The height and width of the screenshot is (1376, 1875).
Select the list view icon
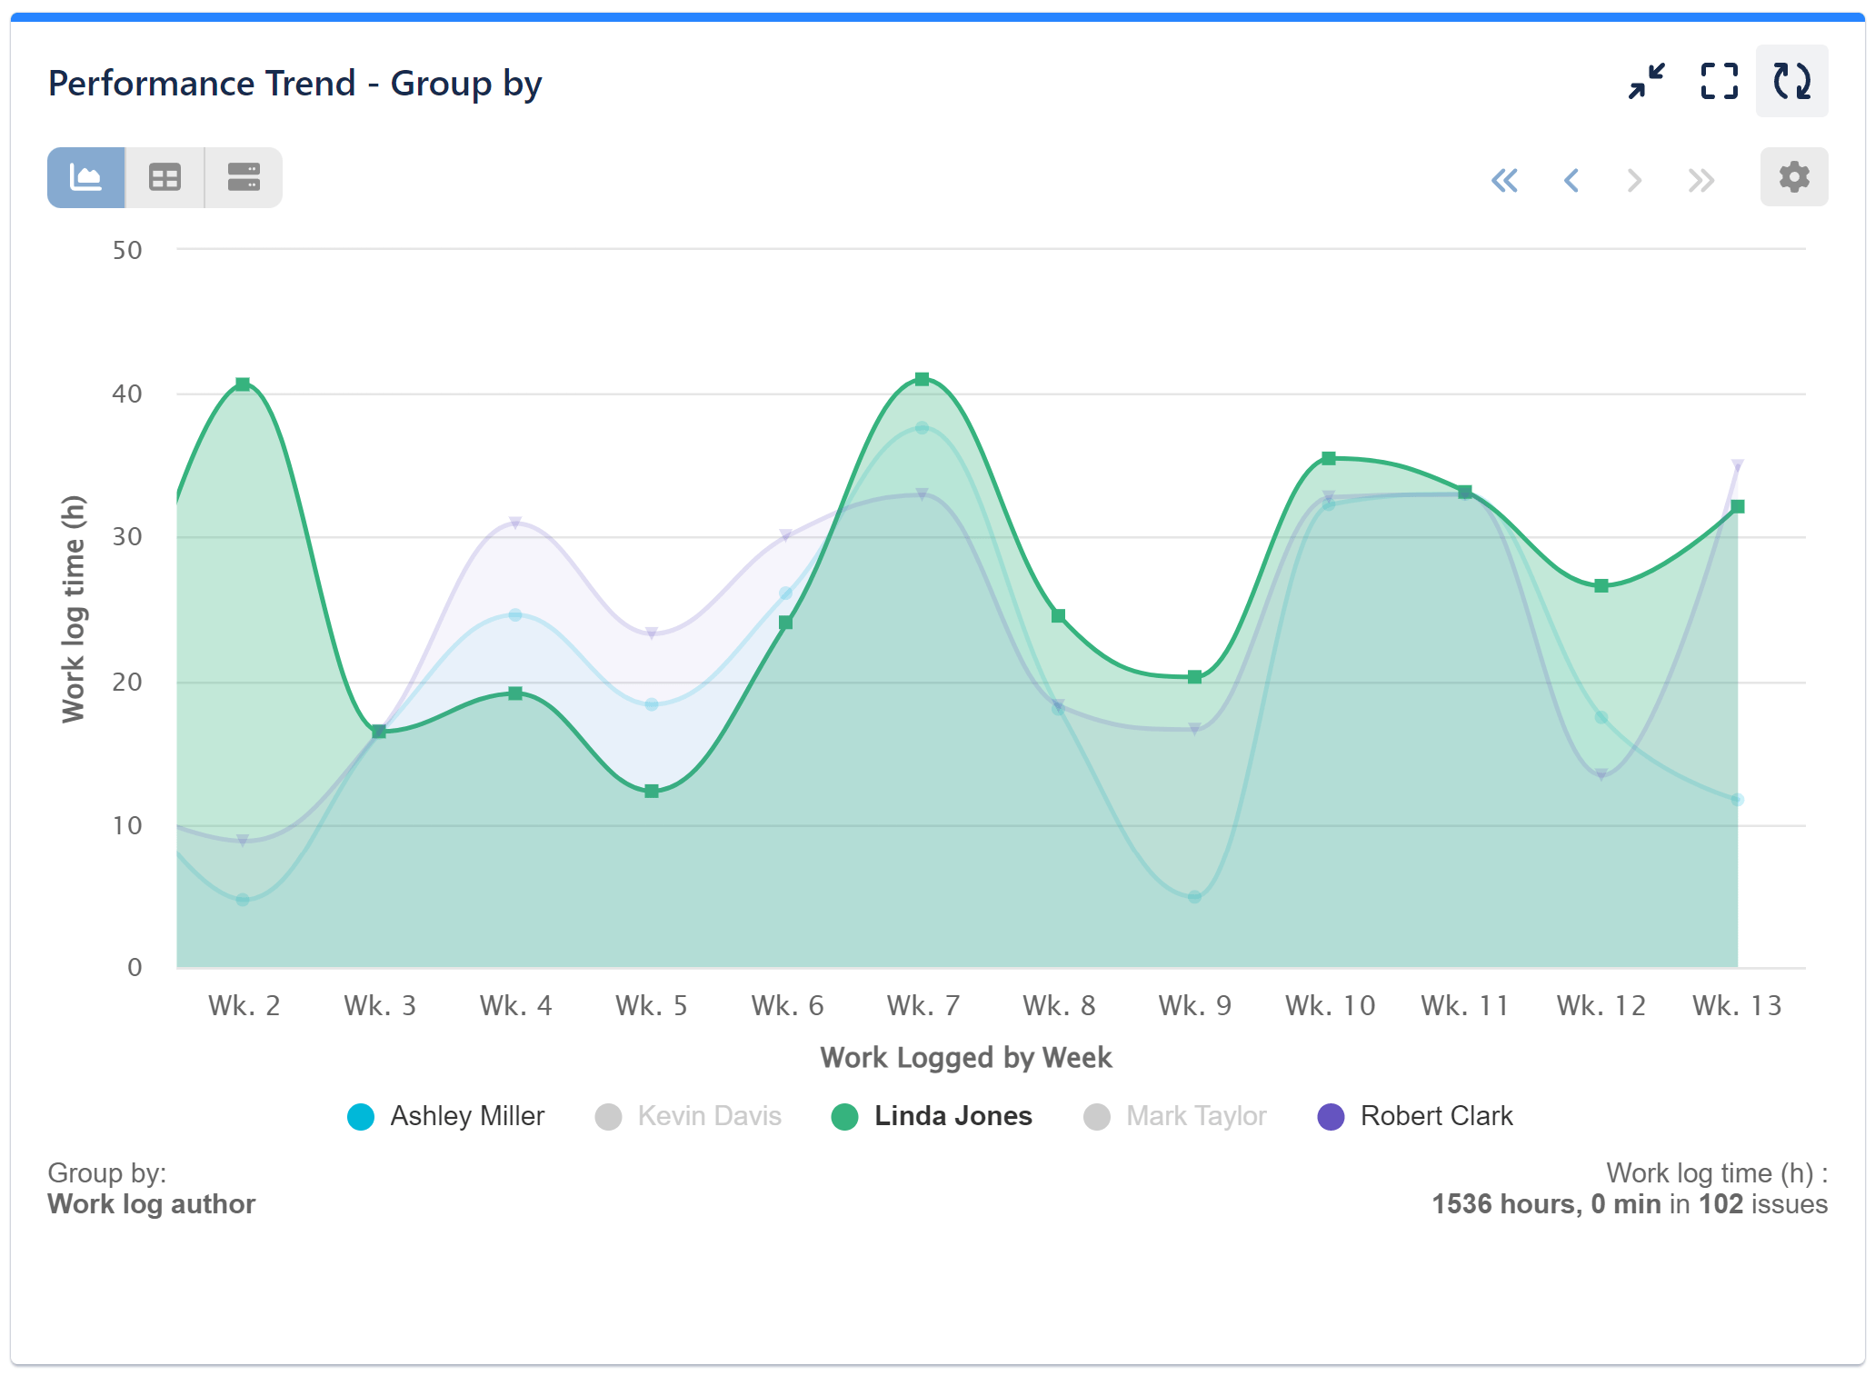[x=243, y=177]
